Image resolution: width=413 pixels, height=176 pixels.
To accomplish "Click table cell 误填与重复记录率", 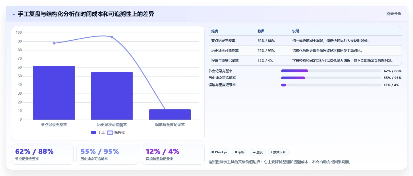I will pos(225,60).
